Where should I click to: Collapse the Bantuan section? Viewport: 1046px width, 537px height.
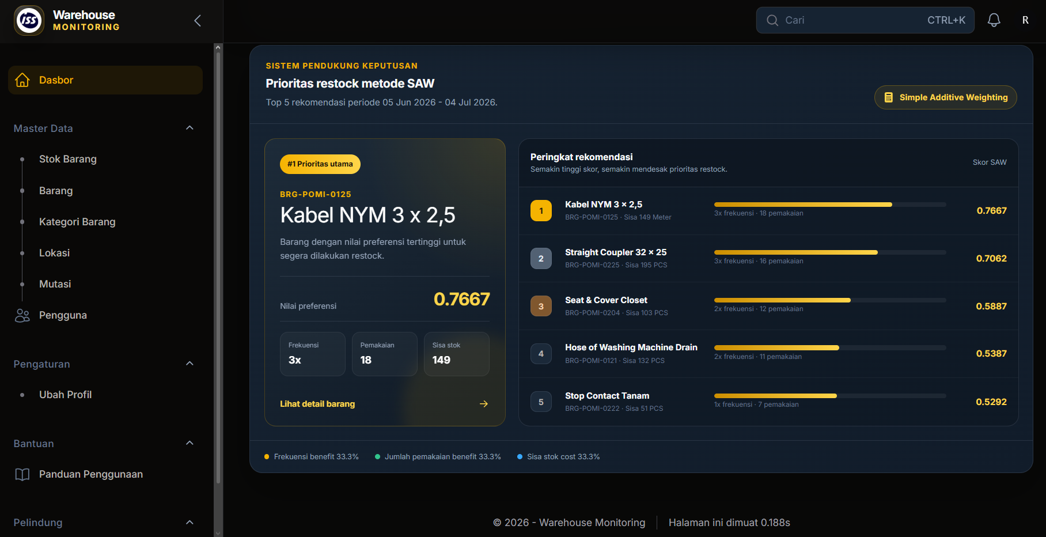(190, 443)
